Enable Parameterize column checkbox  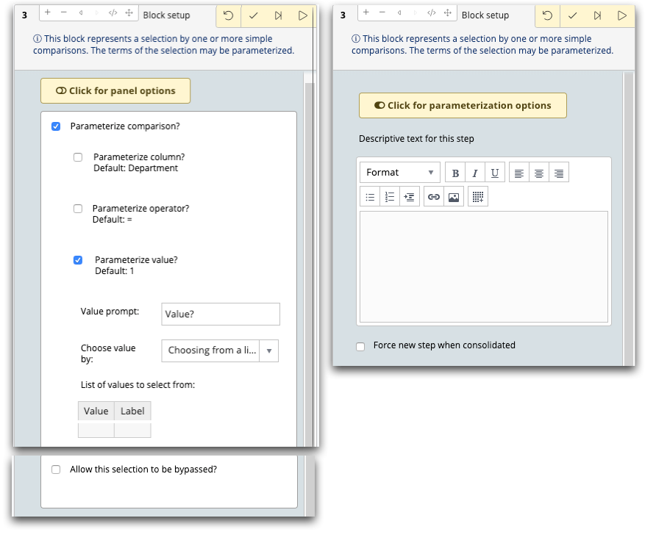click(78, 157)
